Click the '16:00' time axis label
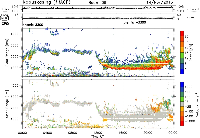The width and height of the screenshot is (200, 138). click(123, 133)
